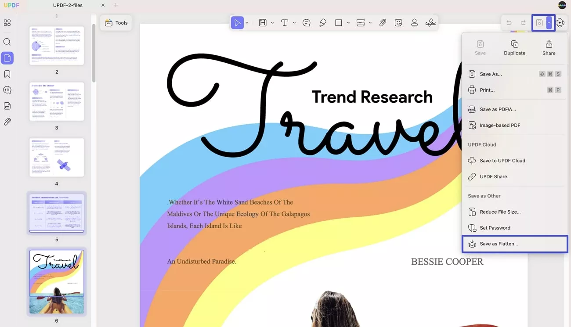Open the comments list panel icon

7,90
